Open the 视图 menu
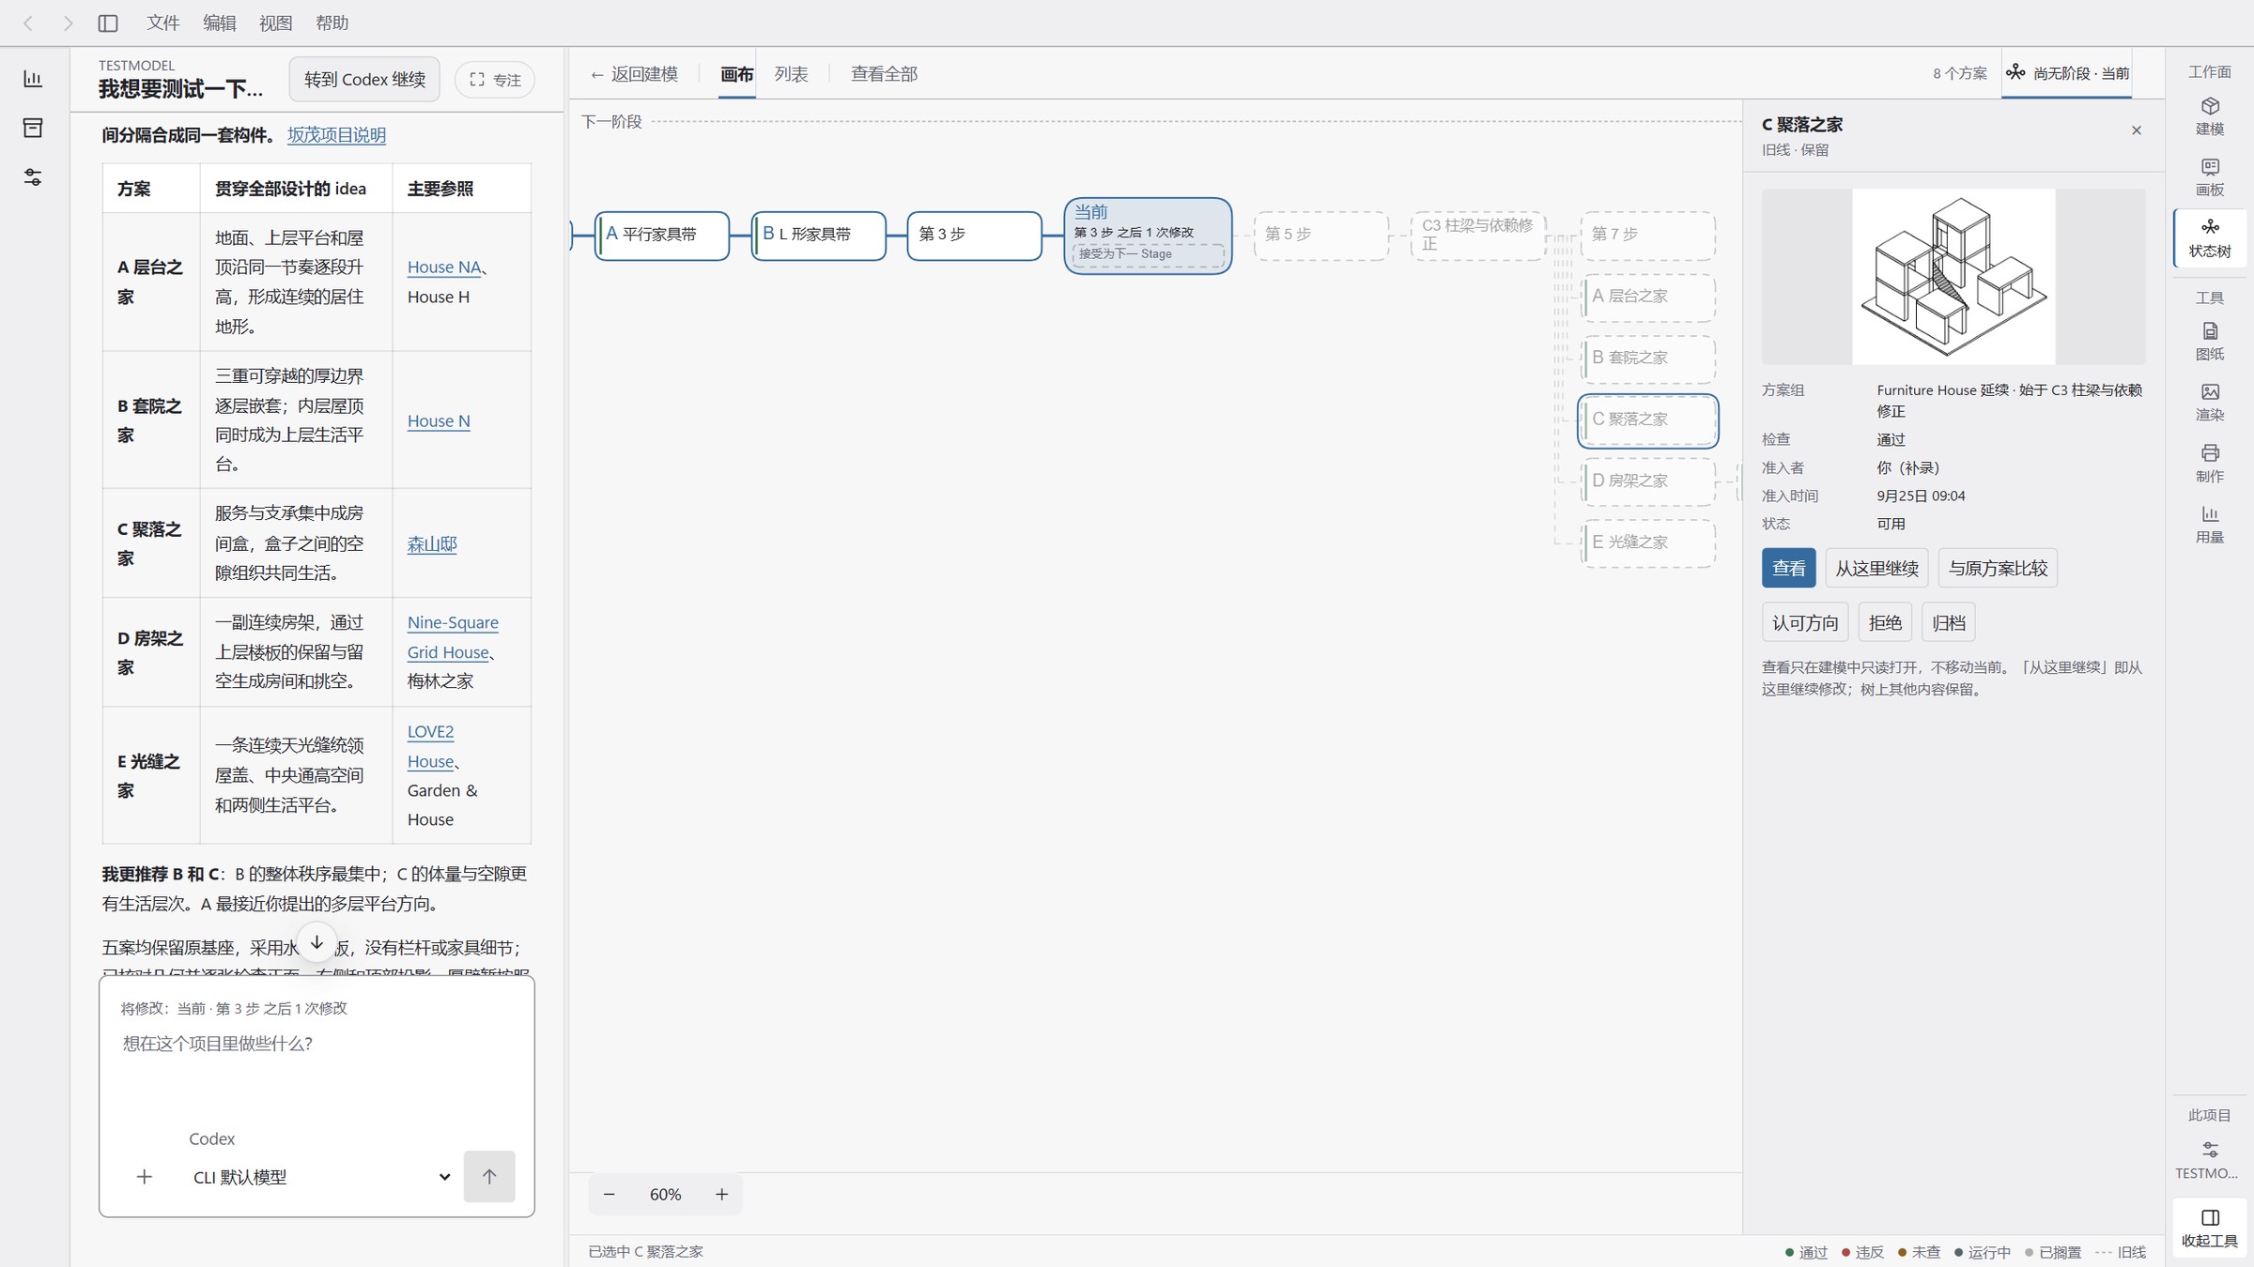This screenshot has width=2254, height=1267. 275,23
